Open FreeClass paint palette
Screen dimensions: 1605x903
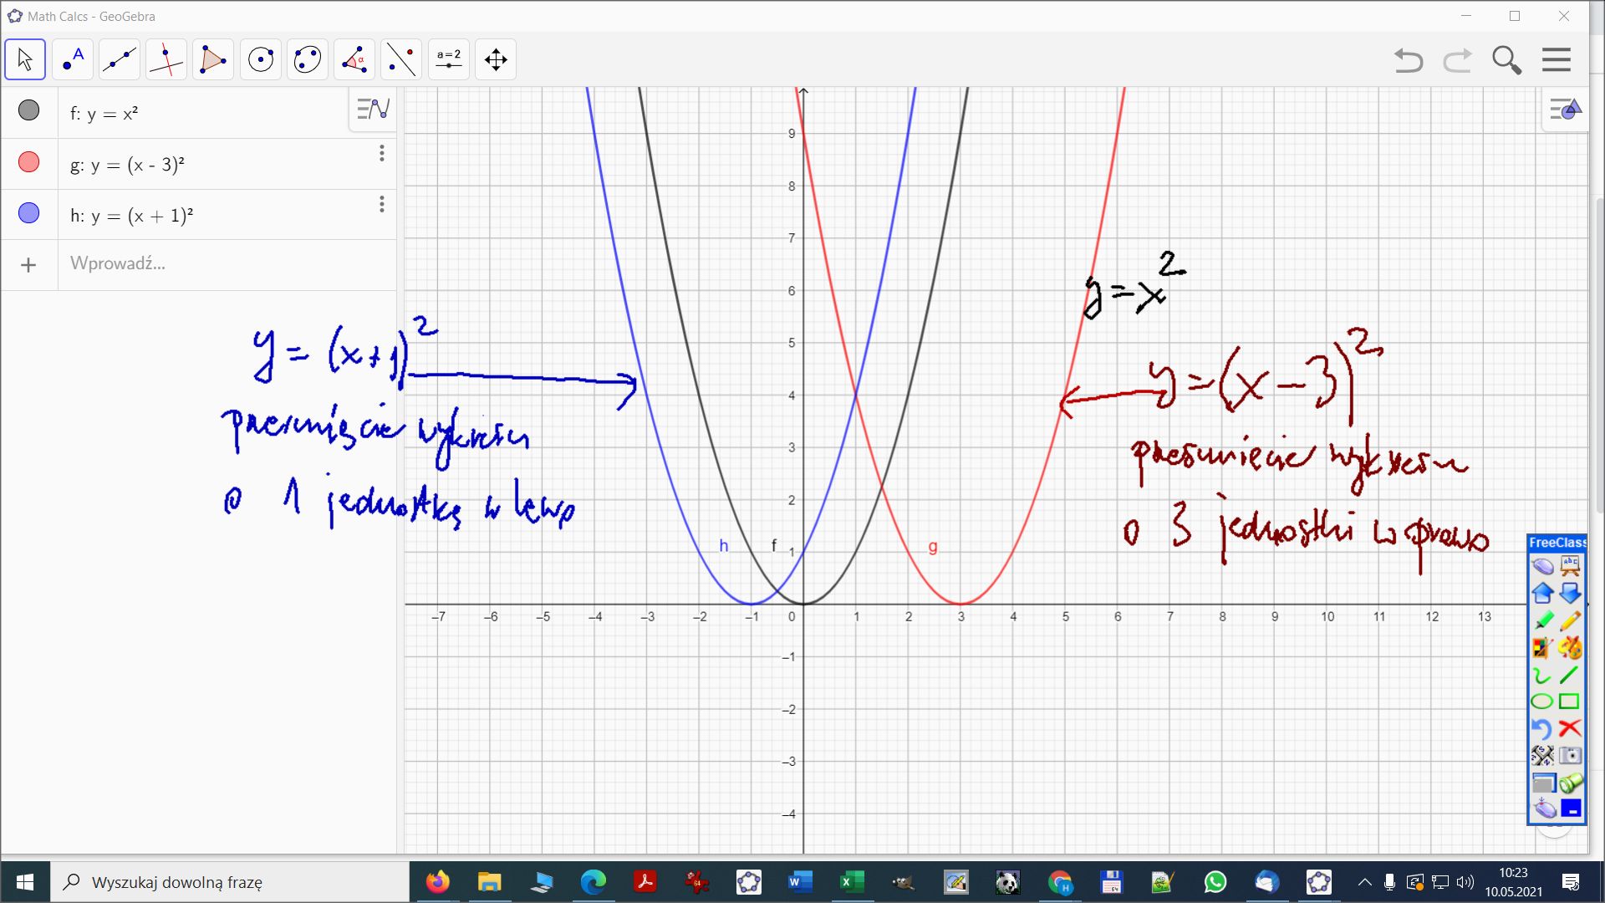click(1571, 647)
